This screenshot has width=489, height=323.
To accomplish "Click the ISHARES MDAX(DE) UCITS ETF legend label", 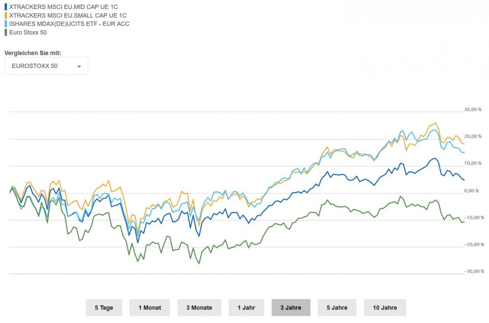I will [69, 23].
